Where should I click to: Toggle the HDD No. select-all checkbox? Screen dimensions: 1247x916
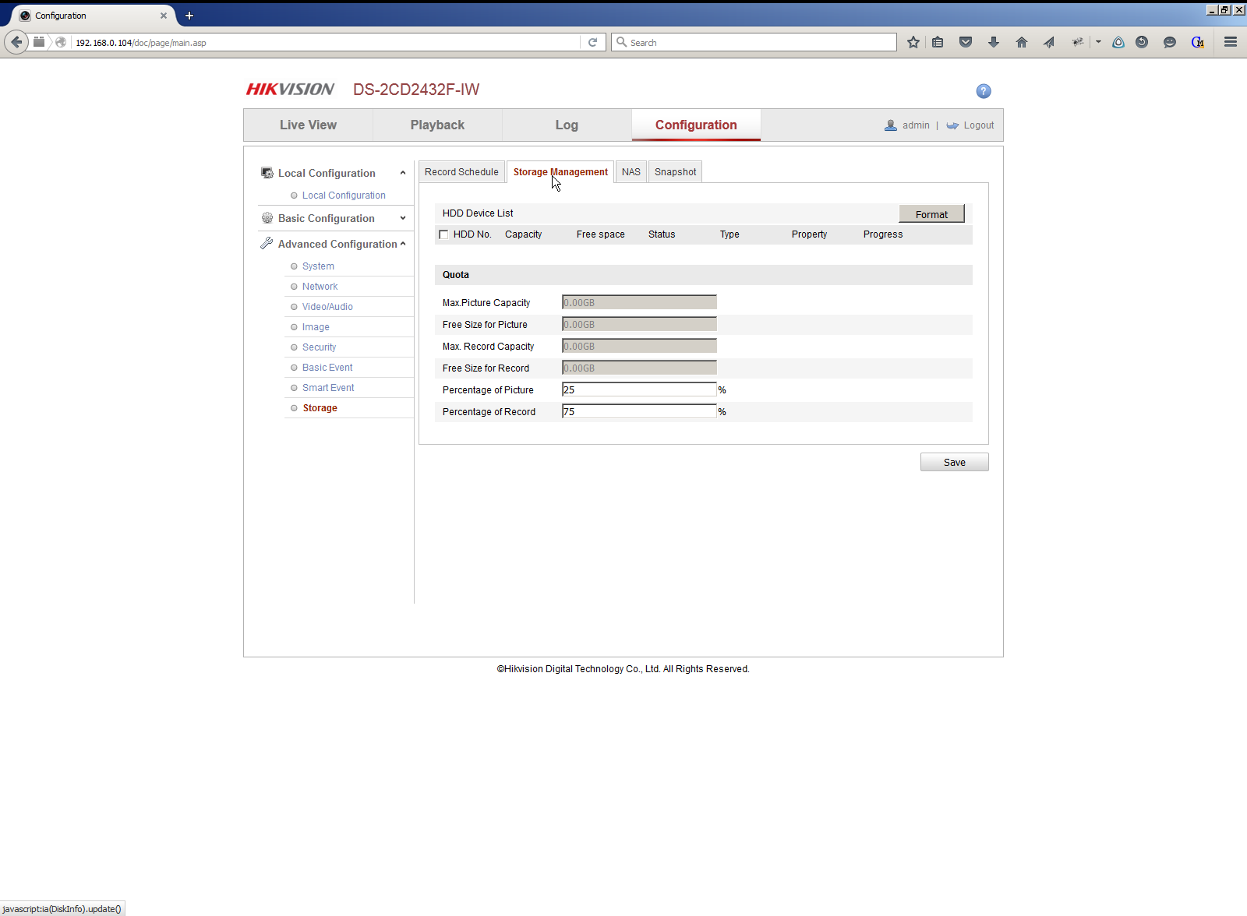pos(443,234)
